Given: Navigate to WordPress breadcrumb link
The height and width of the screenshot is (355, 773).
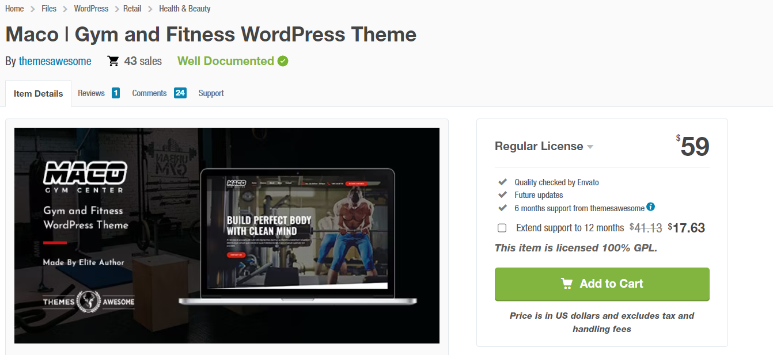Looking at the screenshot, I should pos(91,9).
